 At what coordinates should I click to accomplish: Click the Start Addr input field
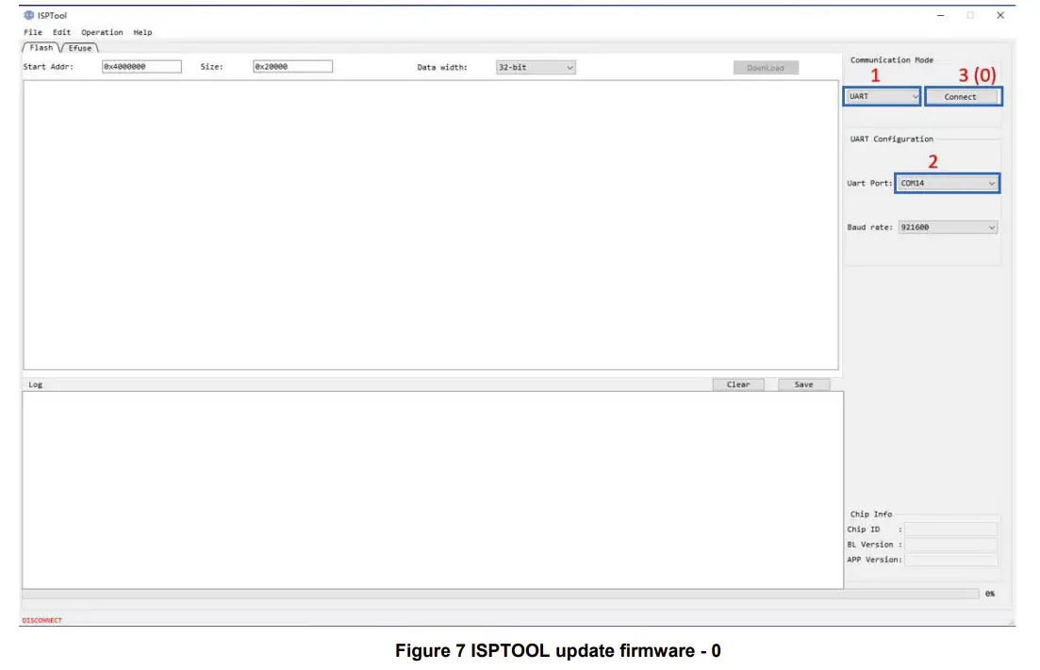click(x=141, y=66)
